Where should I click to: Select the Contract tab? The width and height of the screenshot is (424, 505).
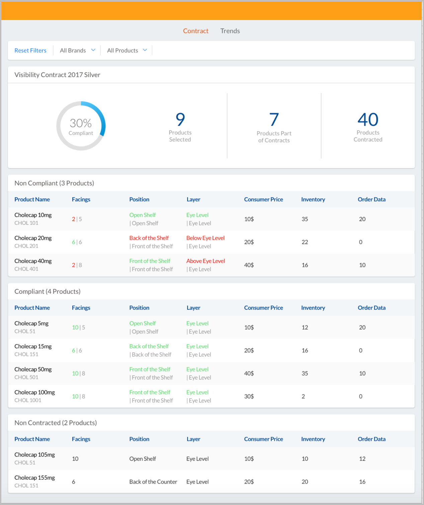(x=195, y=31)
